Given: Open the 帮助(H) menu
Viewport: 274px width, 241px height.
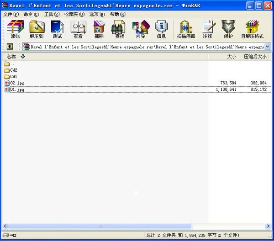Looking at the screenshot, I should pyautogui.click(x=118, y=14).
